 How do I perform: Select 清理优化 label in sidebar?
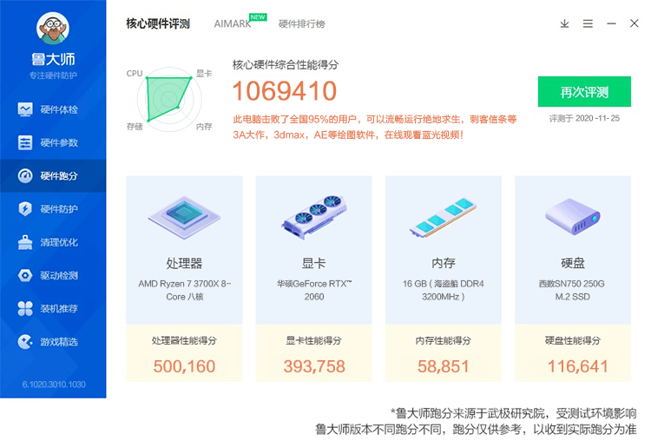(x=59, y=242)
